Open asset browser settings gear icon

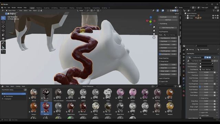(180, 86)
